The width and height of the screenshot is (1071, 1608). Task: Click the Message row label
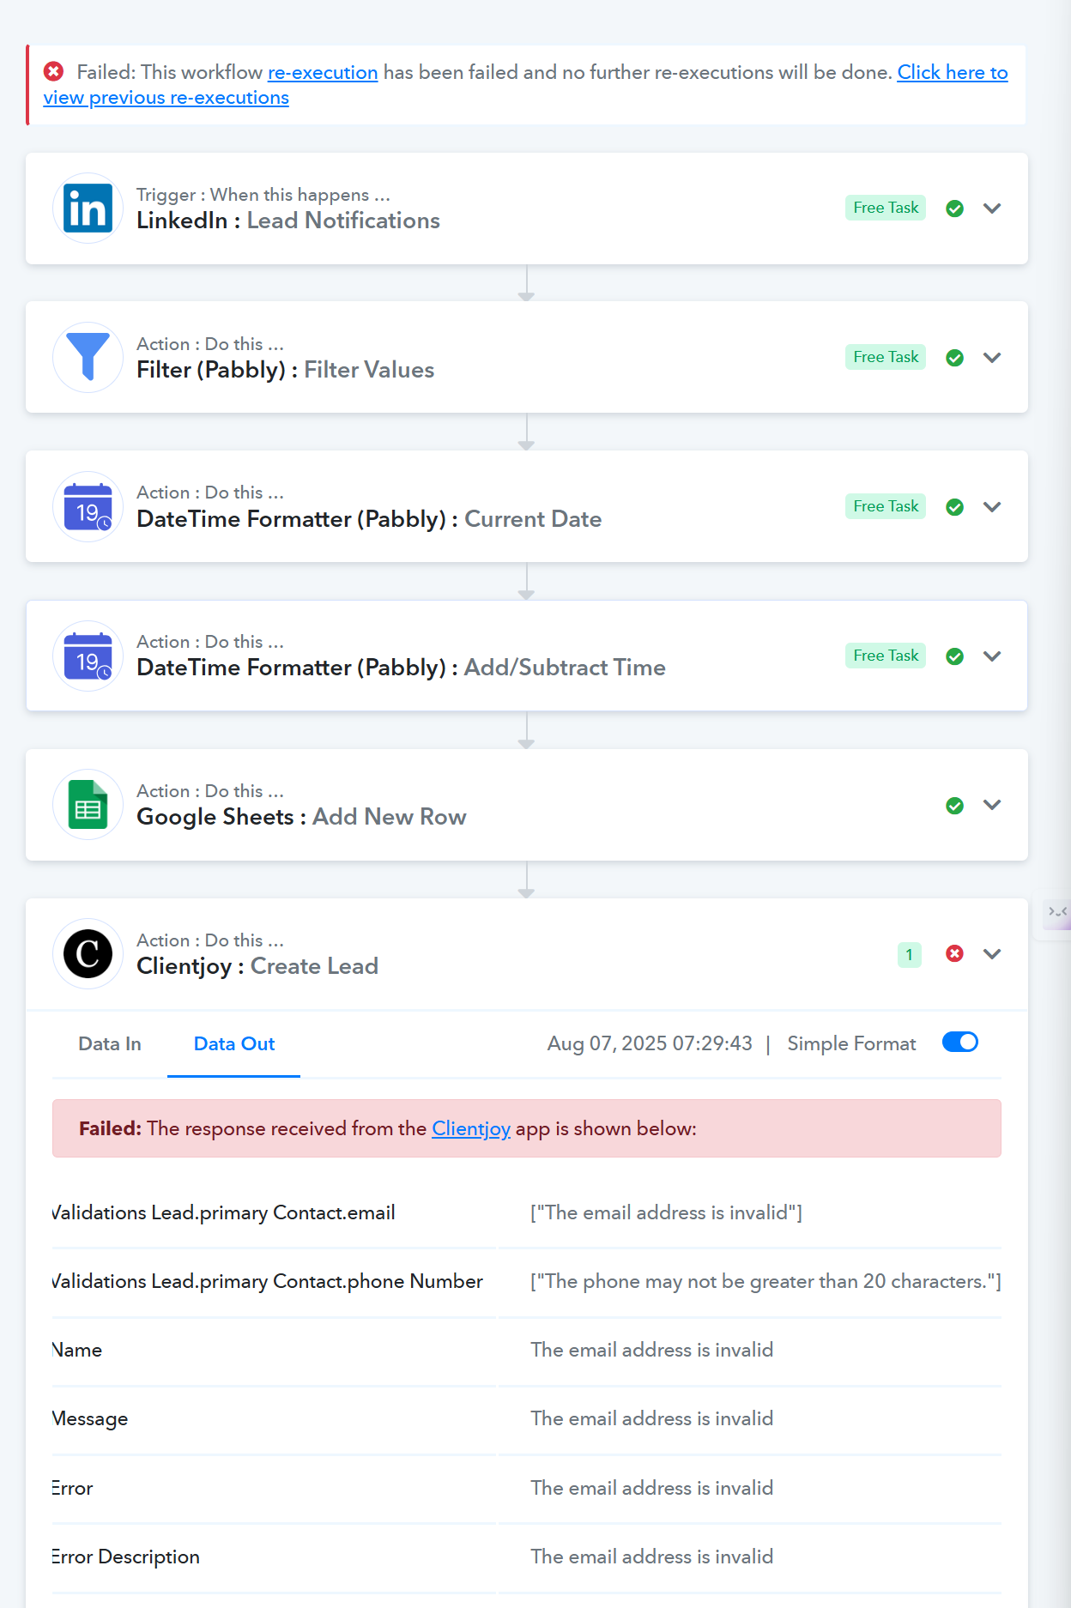(x=90, y=1418)
